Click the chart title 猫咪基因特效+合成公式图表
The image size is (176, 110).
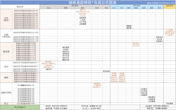[x=93, y=2]
